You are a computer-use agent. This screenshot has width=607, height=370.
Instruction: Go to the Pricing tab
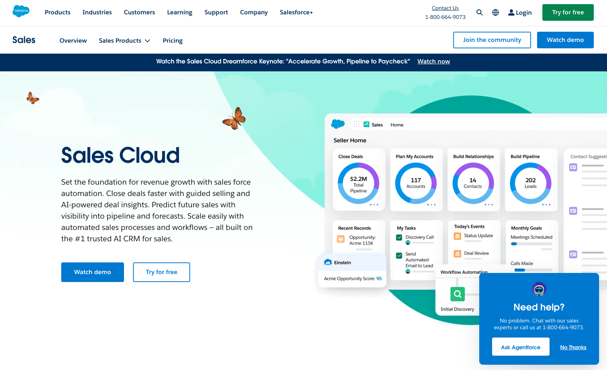tap(173, 40)
